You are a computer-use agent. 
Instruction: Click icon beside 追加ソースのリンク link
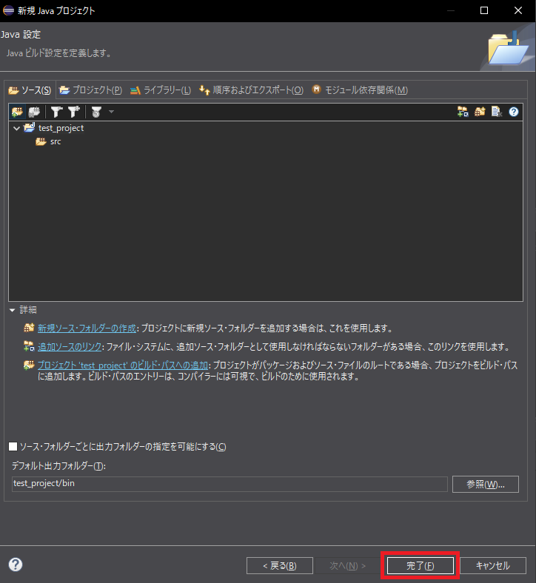click(x=29, y=346)
